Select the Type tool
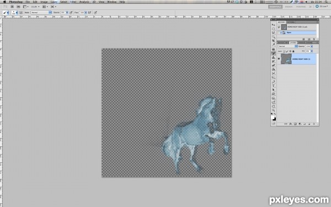 [x=274, y=86]
